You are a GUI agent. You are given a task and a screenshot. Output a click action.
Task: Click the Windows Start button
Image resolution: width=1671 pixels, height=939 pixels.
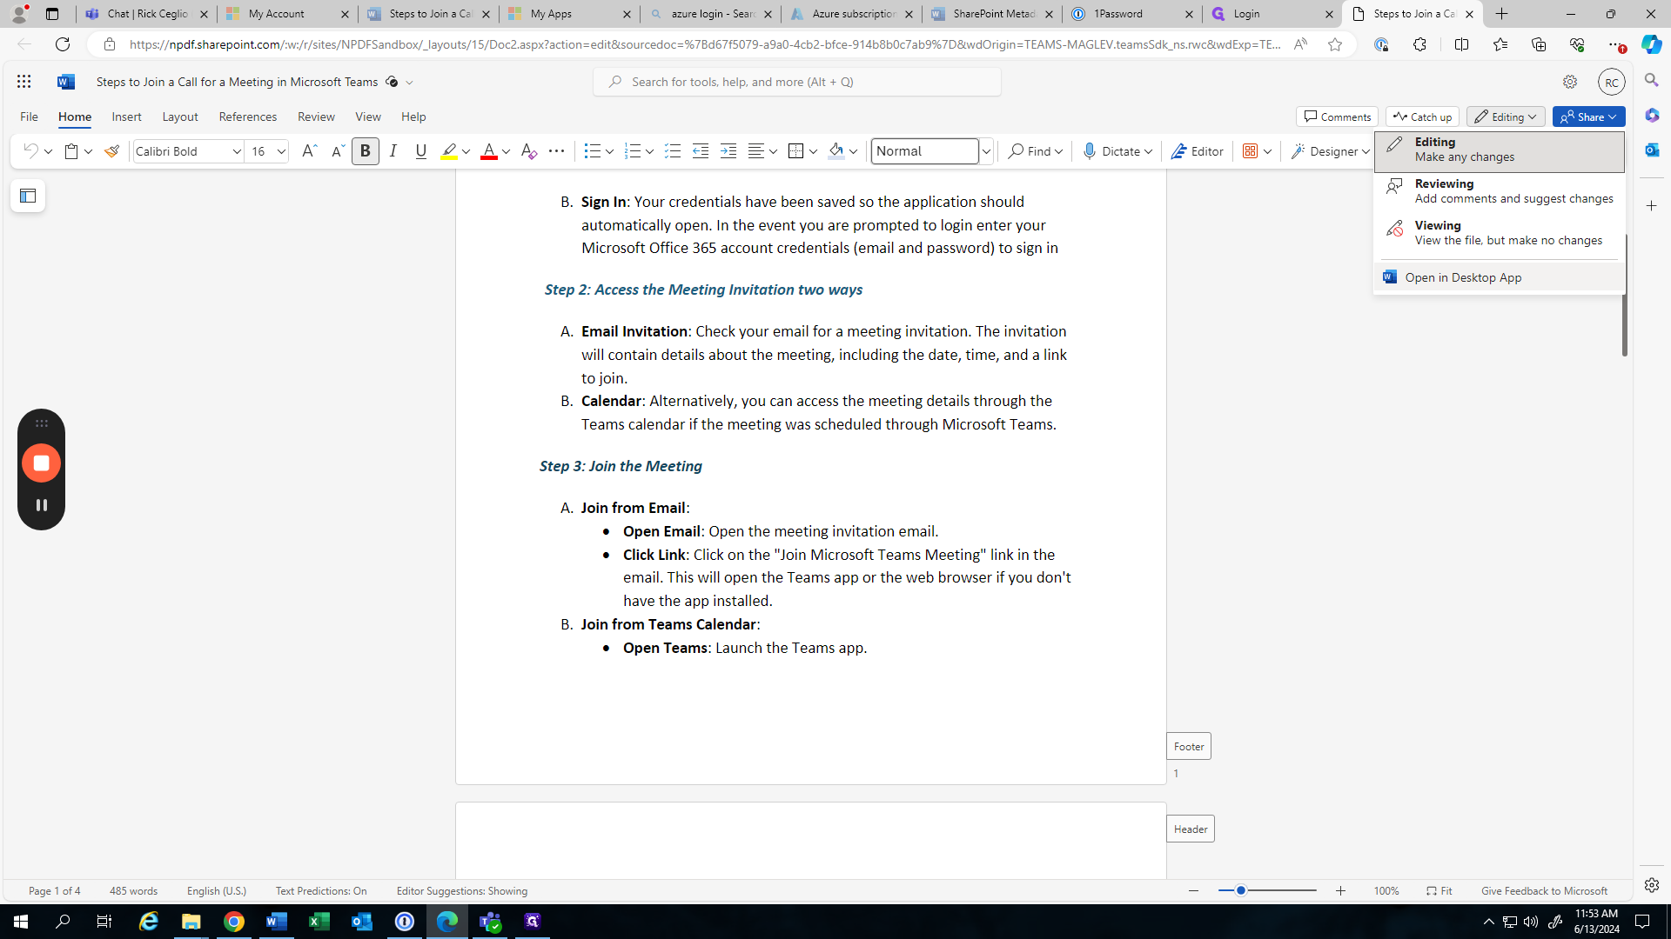[x=21, y=922]
